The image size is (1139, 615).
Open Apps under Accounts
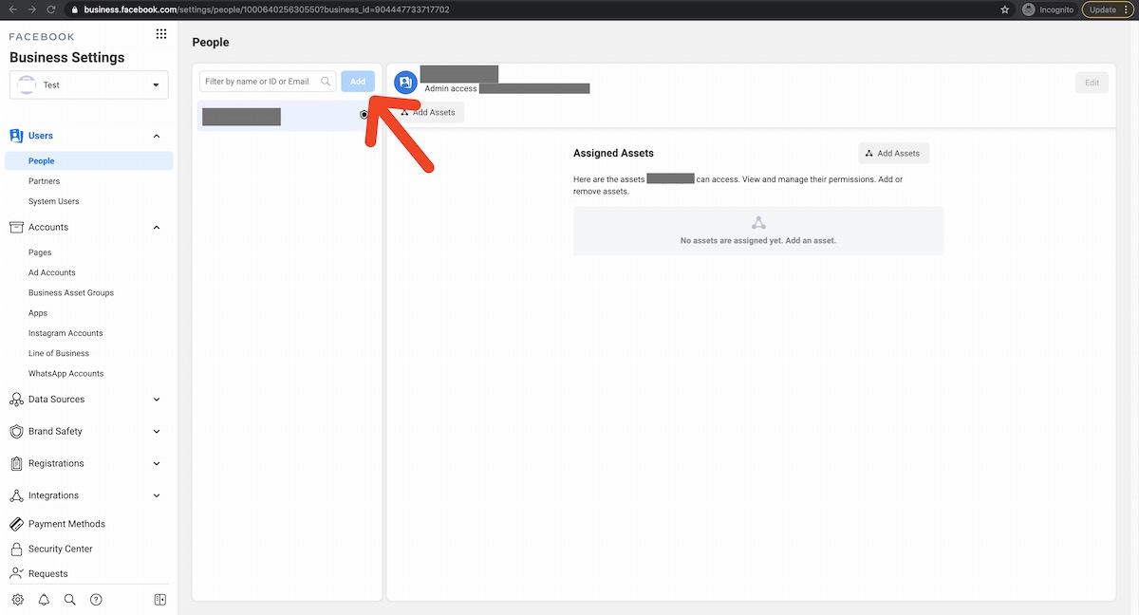tap(37, 313)
